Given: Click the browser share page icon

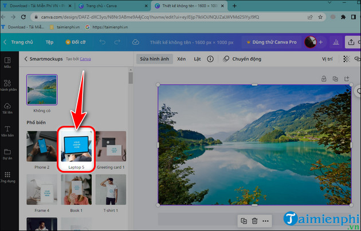Looking at the screenshot, I should point(310,17).
